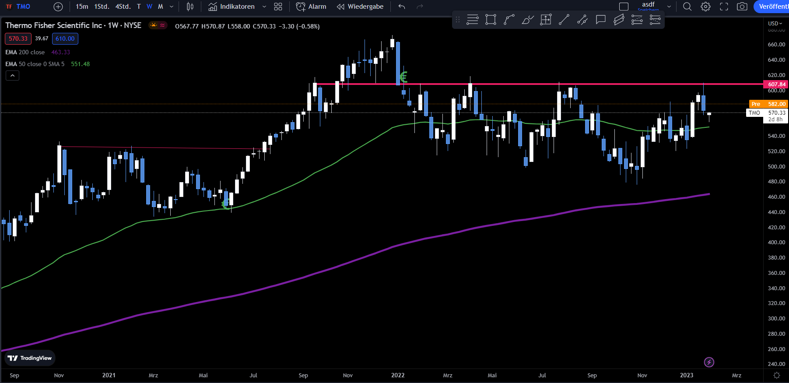The width and height of the screenshot is (789, 383).
Task: Select the path drawing tool
Action: tap(509, 20)
